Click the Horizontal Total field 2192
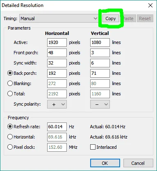This screenshot has height=171, width=157. 57,94
